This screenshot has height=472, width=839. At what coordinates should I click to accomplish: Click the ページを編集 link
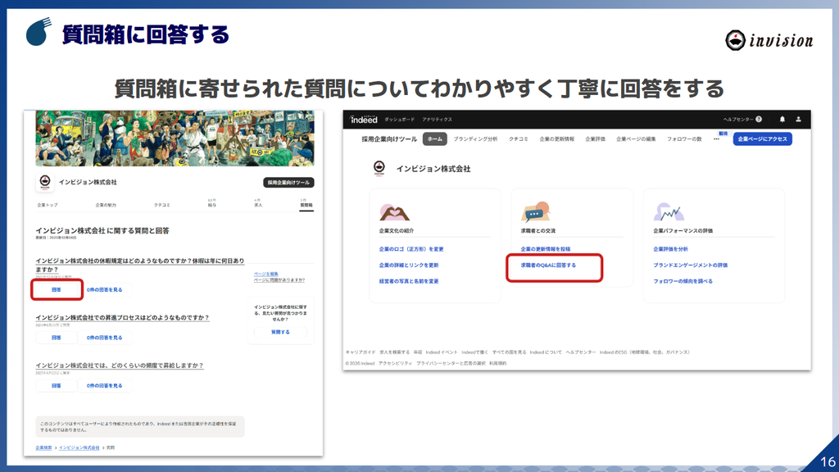pyautogui.click(x=265, y=274)
